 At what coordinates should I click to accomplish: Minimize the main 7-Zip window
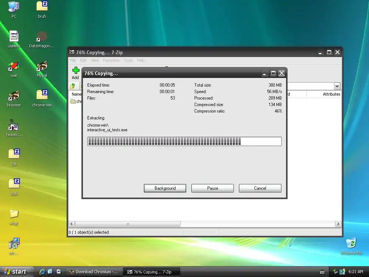tap(320, 52)
